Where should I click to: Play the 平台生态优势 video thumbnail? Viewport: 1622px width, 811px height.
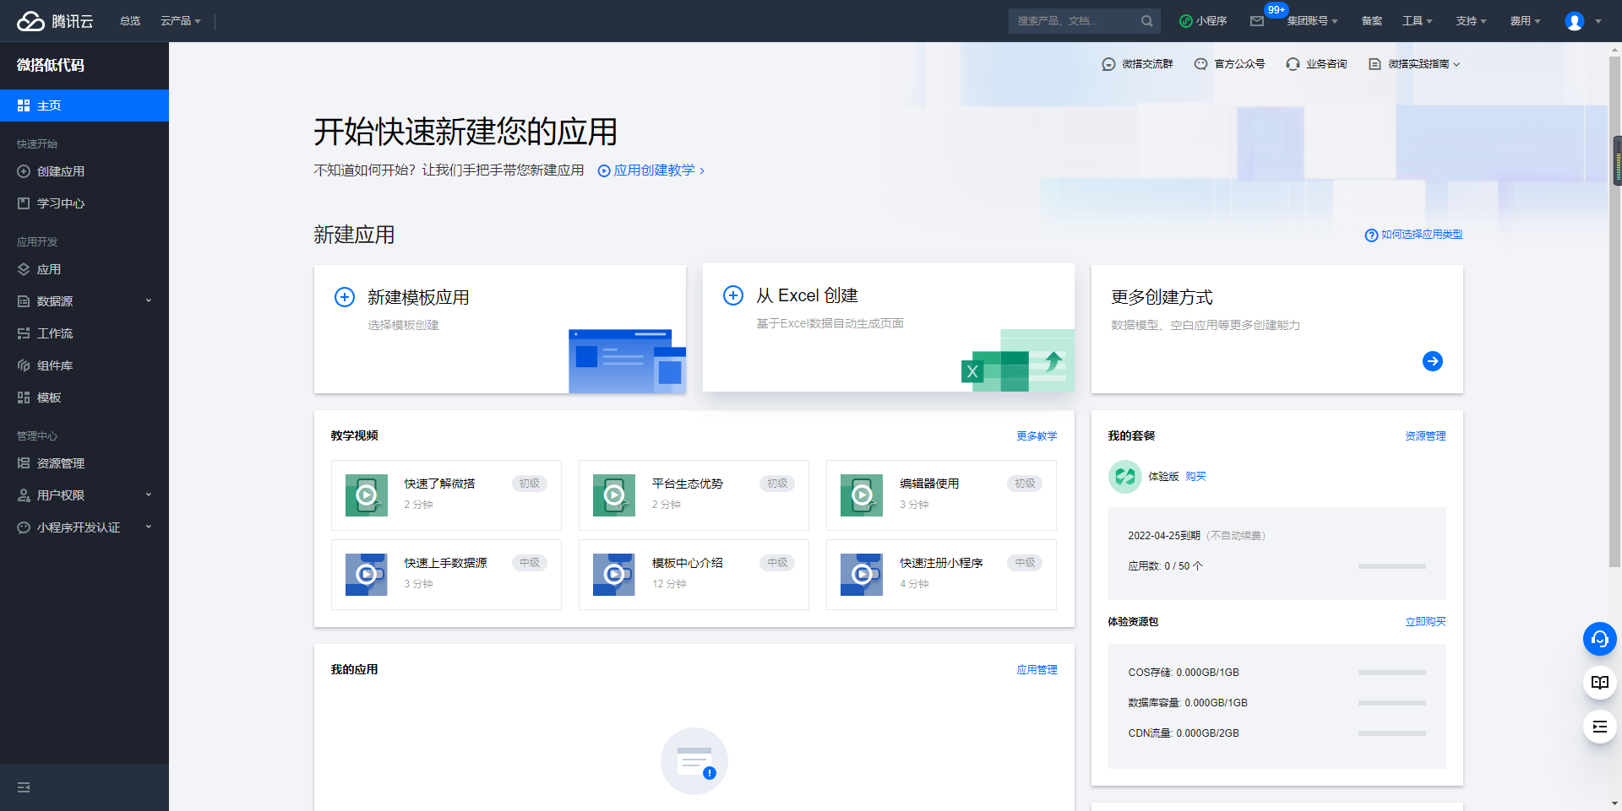pyautogui.click(x=614, y=495)
